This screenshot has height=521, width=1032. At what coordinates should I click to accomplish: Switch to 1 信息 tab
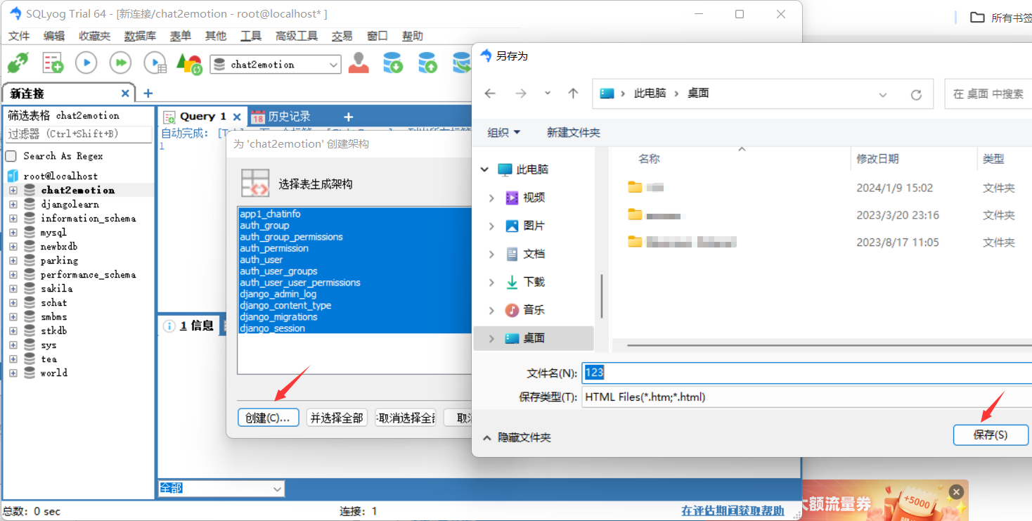189,326
